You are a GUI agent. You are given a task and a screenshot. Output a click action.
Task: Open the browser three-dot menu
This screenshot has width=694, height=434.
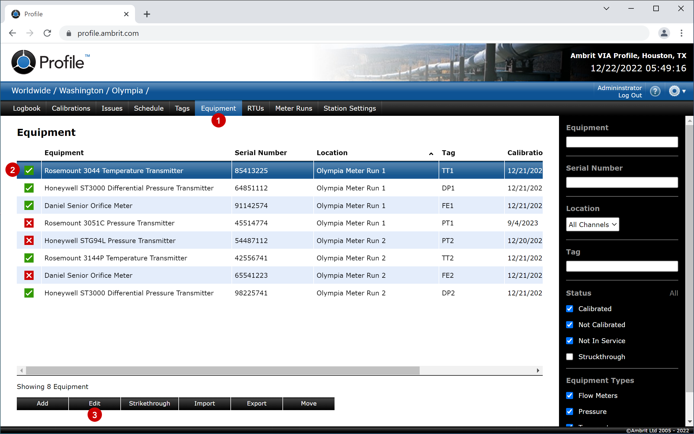click(x=682, y=33)
